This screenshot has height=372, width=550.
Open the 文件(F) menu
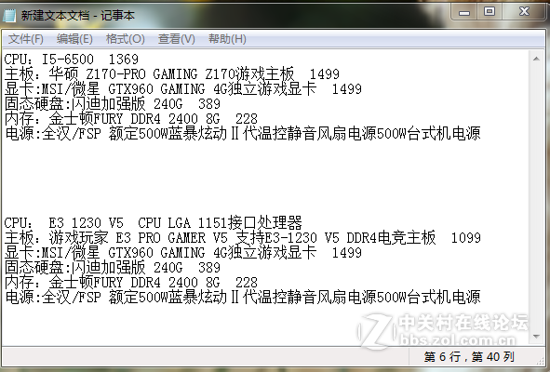point(26,38)
